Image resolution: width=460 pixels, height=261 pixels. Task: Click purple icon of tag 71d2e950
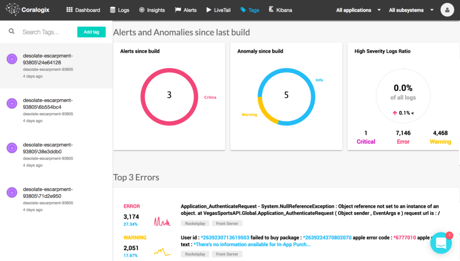pyautogui.click(x=12, y=192)
